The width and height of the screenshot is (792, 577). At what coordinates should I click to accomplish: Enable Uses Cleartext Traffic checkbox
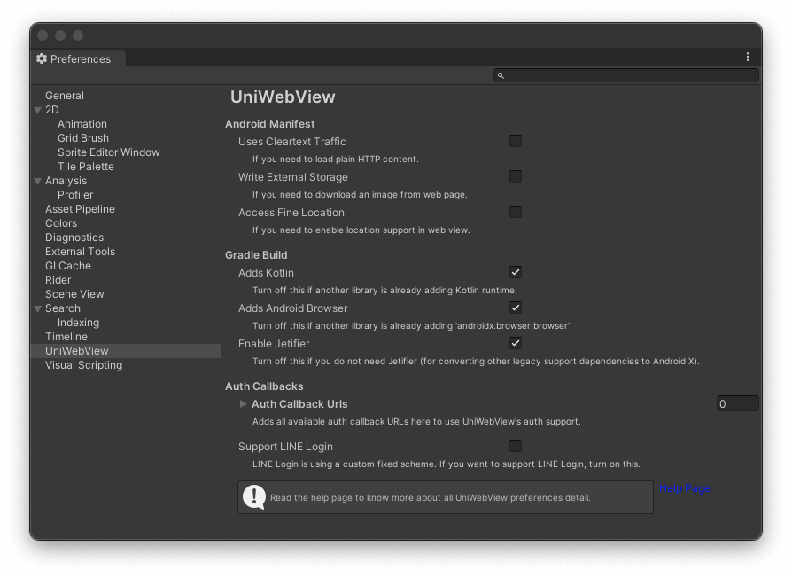tap(516, 141)
